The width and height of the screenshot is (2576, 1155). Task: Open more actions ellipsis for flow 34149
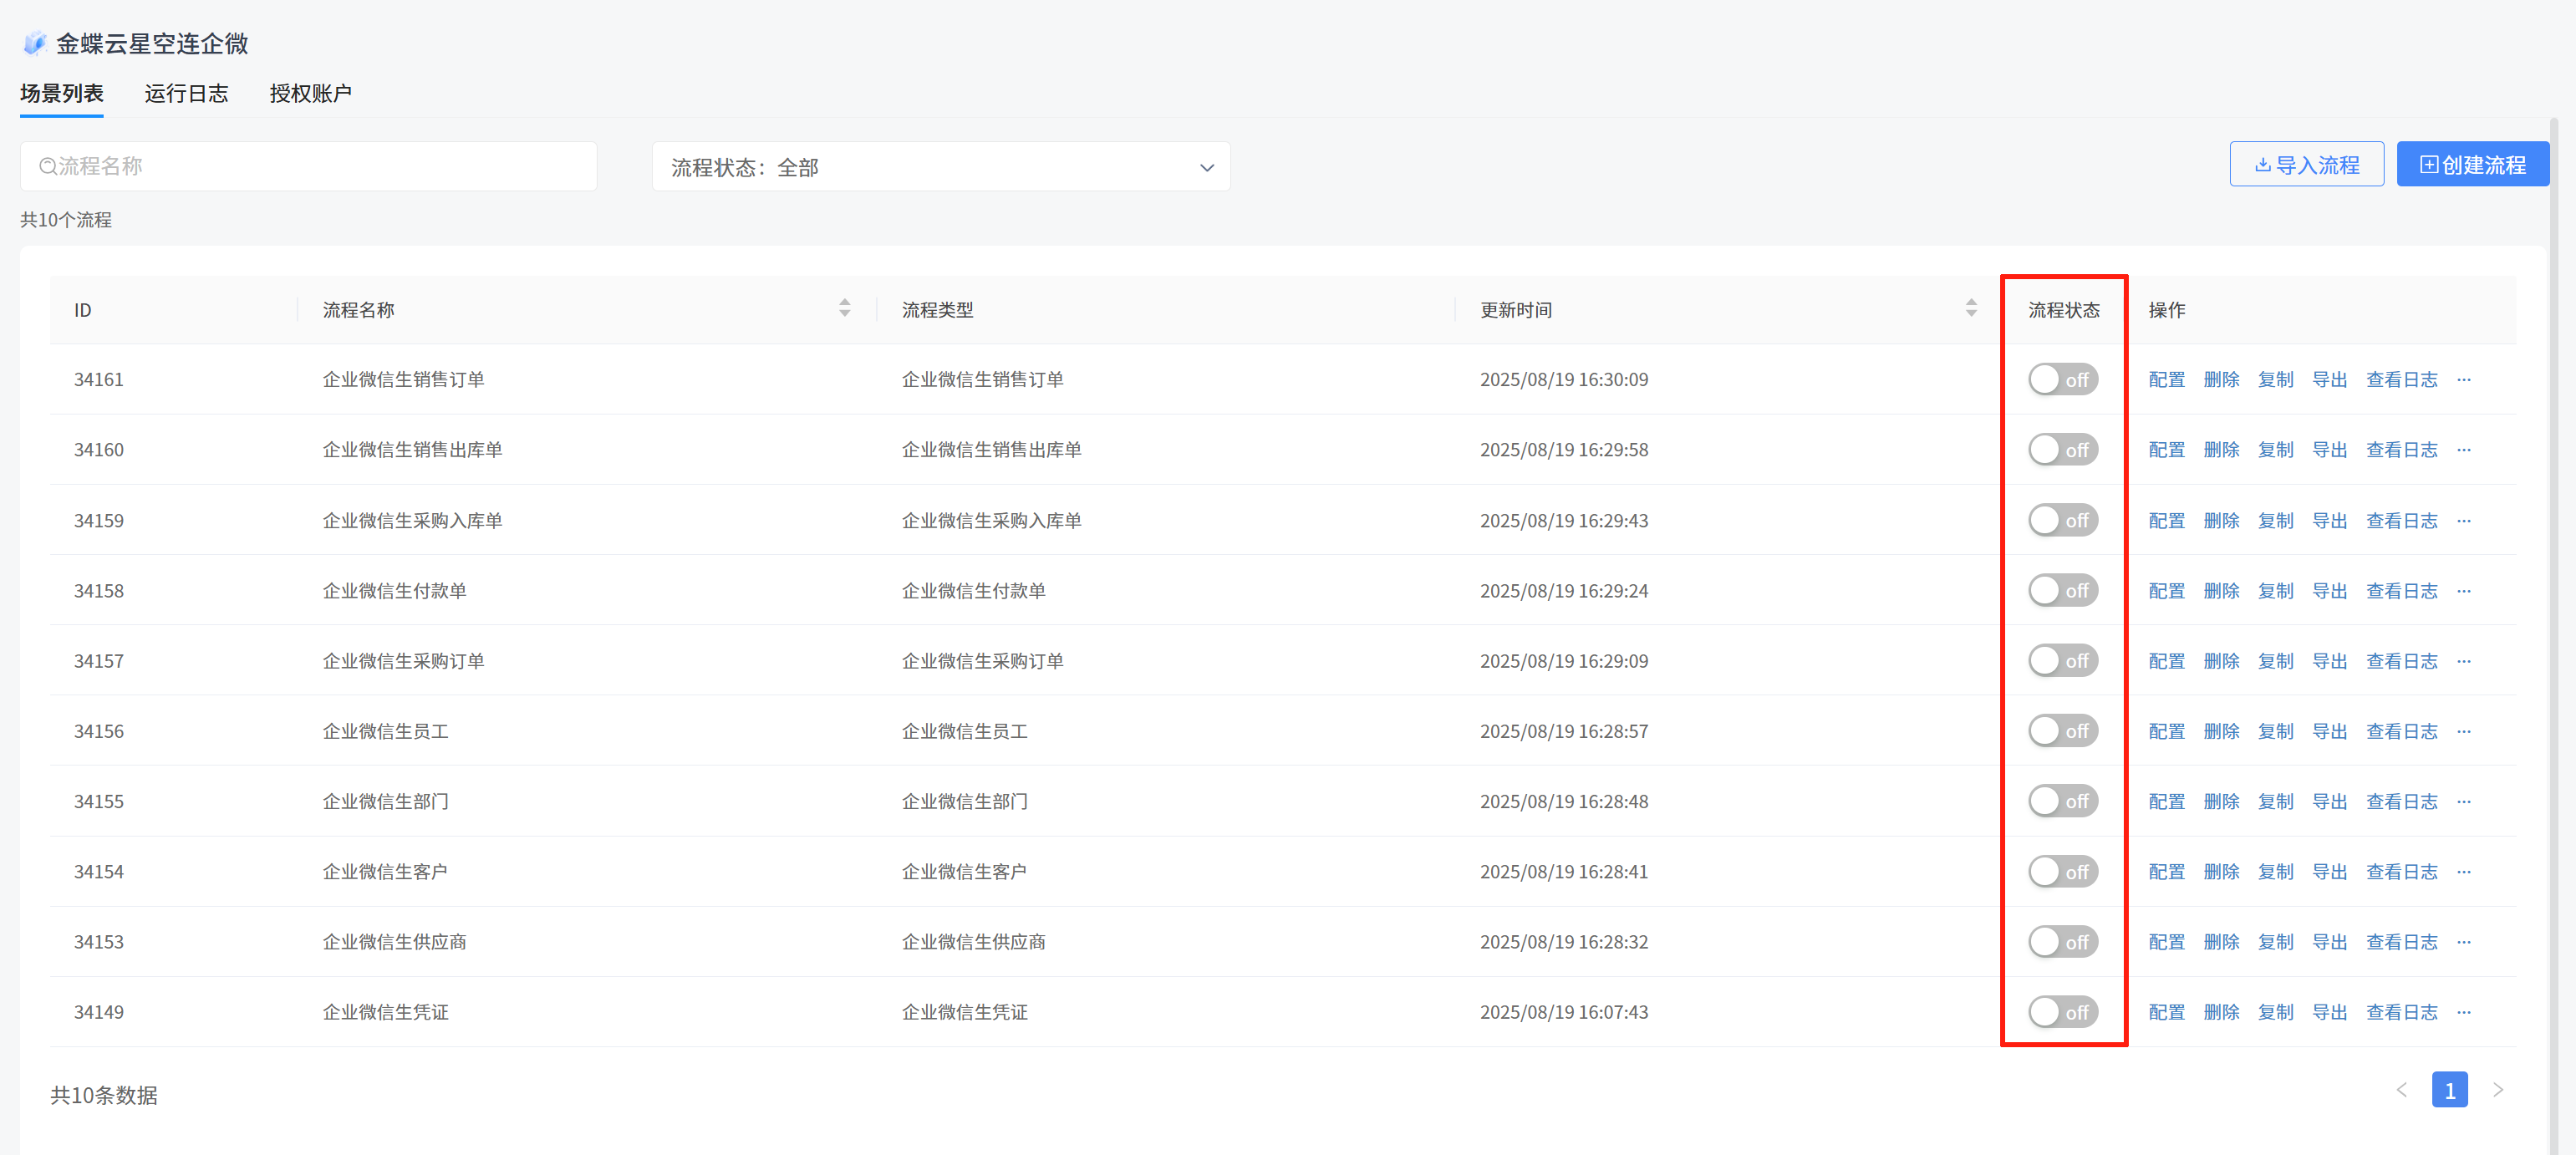2463,1013
